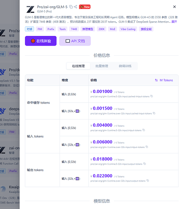Select the Vibe Coding tag

(x=128, y=29)
